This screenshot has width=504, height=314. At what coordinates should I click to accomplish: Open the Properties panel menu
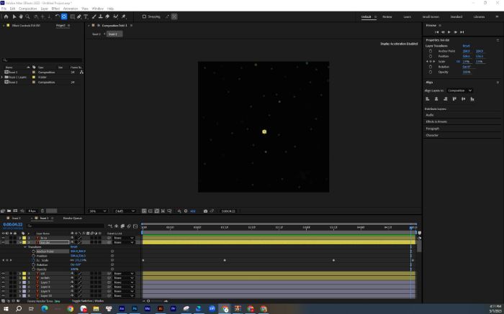click(498, 40)
